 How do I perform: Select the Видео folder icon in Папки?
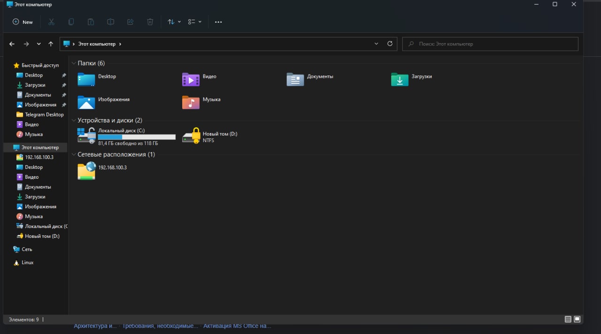pos(191,79)
